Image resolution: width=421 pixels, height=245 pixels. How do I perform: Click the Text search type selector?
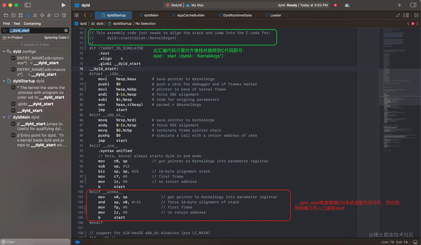[17, 24]
